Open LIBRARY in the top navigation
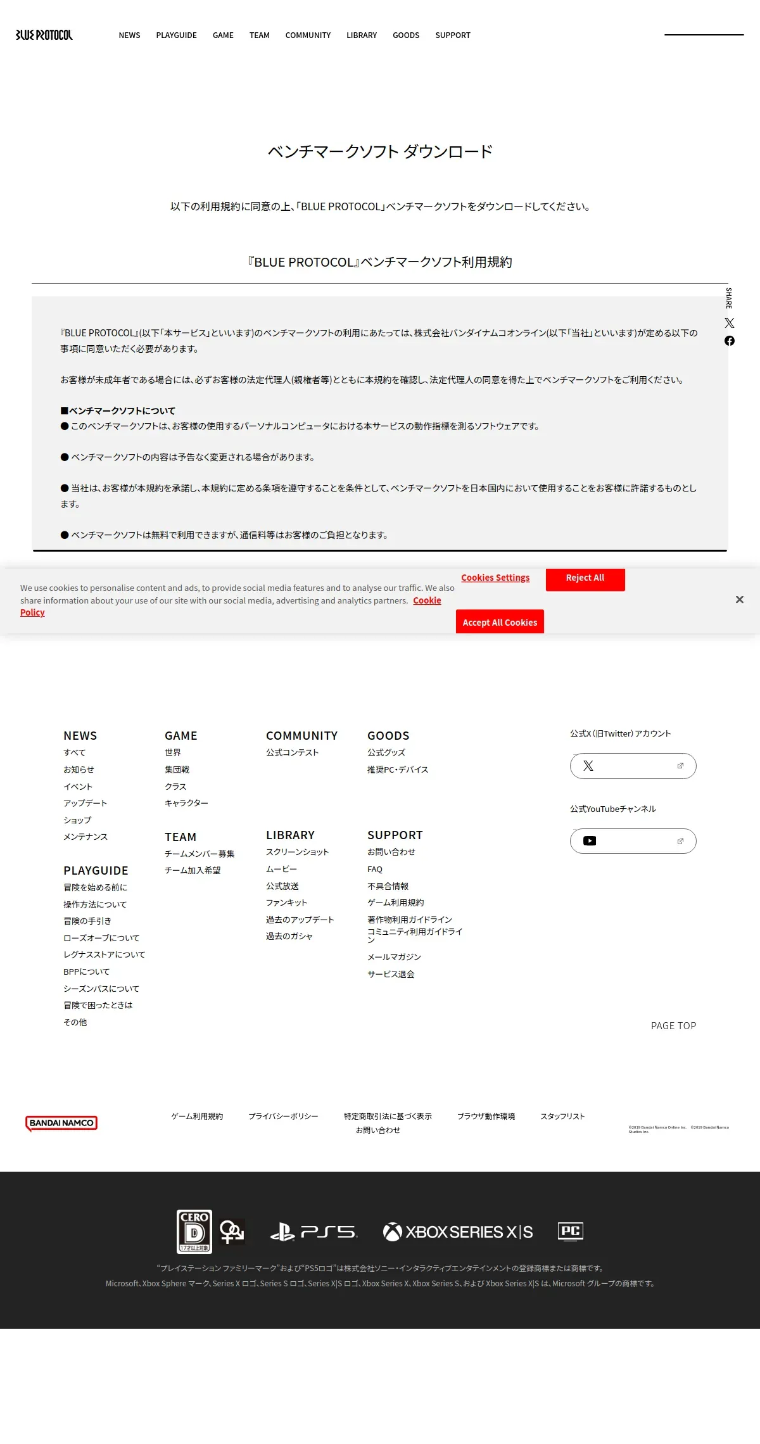 (362, 35)
